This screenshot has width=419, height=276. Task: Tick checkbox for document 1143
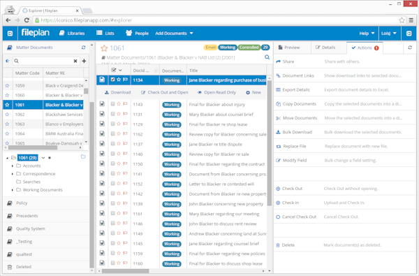112,104
